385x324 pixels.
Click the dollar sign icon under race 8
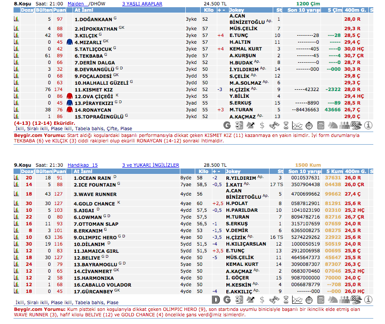click(x=262, y=125)
